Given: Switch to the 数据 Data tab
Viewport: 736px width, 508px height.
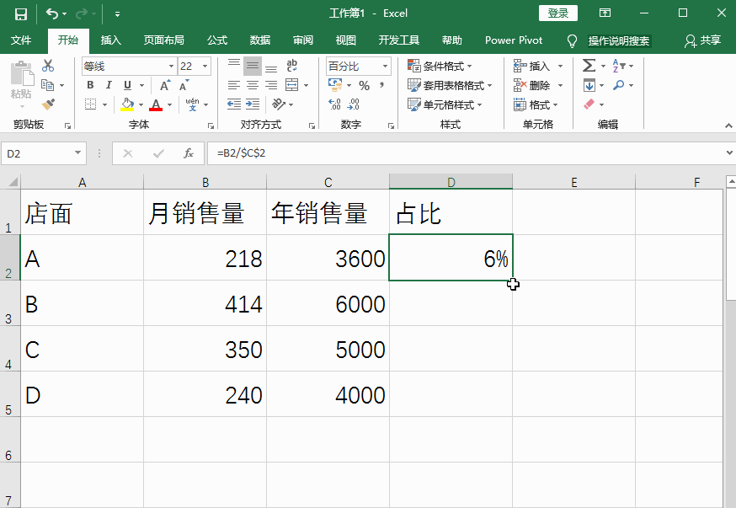Looking at the screenshot, I should (260, 40).
